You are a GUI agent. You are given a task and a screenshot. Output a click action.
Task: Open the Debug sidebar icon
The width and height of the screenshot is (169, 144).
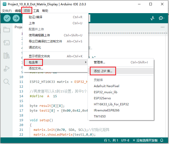click(x=7, y=68)
